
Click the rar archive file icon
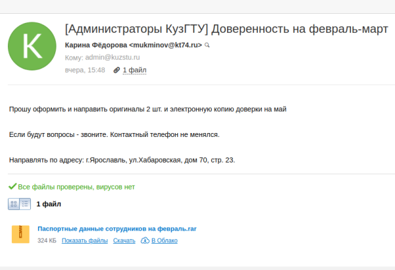(20, 234)
